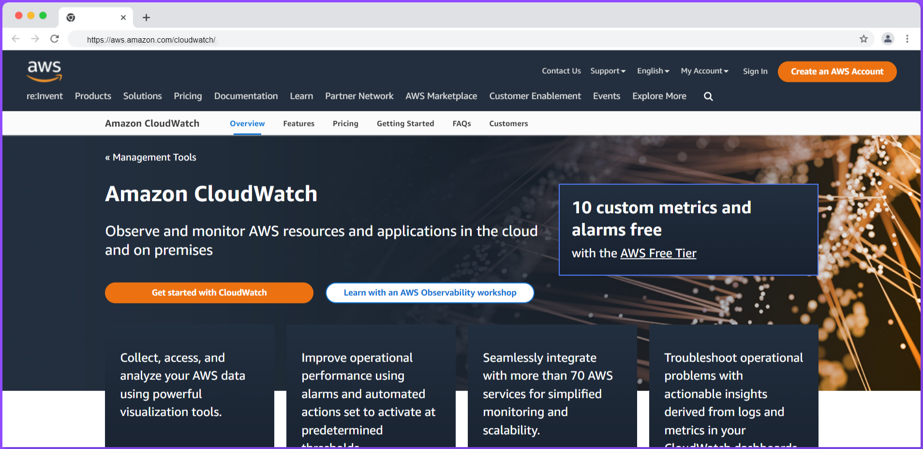Reload the page with the refresh icon
The image size is (923, 449).
[x=55, y=39]
